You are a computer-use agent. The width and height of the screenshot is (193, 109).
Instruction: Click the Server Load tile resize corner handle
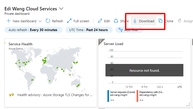tap(188, 104)
